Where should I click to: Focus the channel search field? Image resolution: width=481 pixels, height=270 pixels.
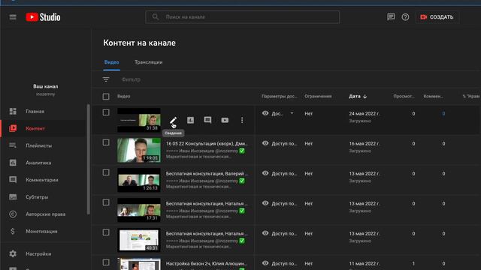pyautogui.click(x=242, y=16)
